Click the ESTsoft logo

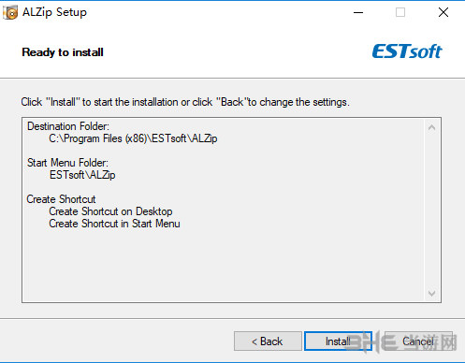point(407,51)
